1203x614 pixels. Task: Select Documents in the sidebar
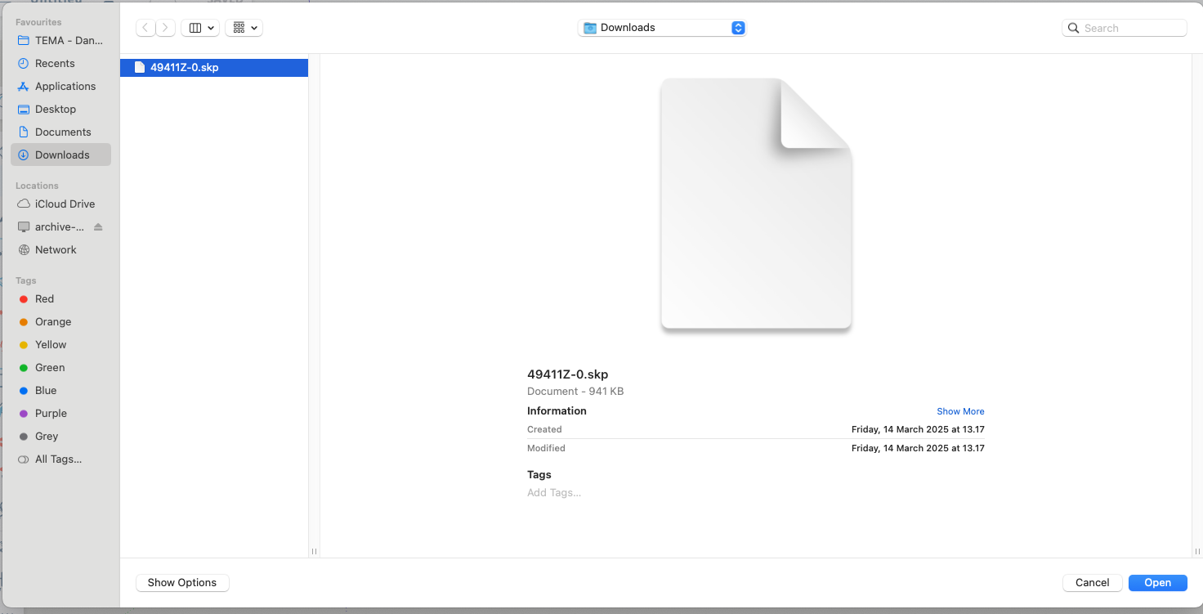[x=63, y=132]
